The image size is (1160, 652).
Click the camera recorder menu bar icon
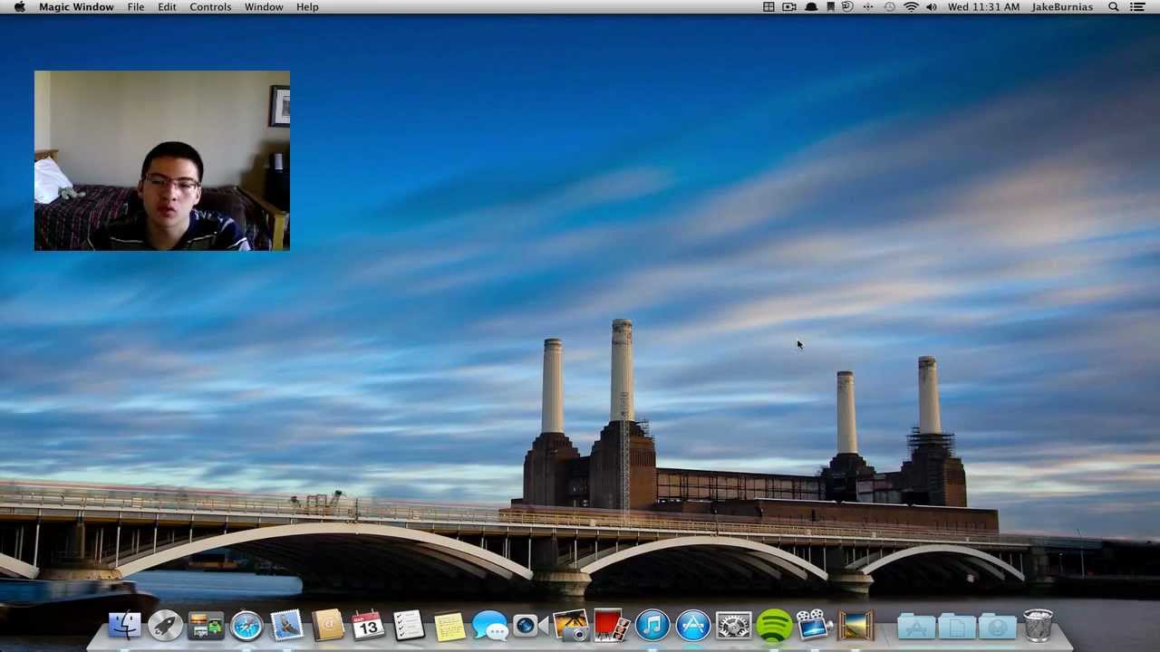click(789, 7)
